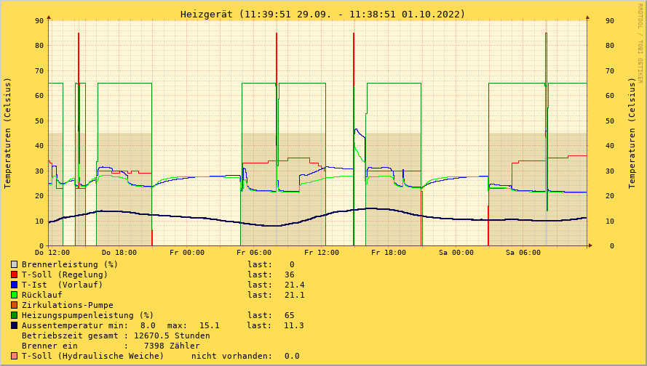Click the Aussentemperatur min value 8.0
The image size is (647, 366).
point(148,325)
